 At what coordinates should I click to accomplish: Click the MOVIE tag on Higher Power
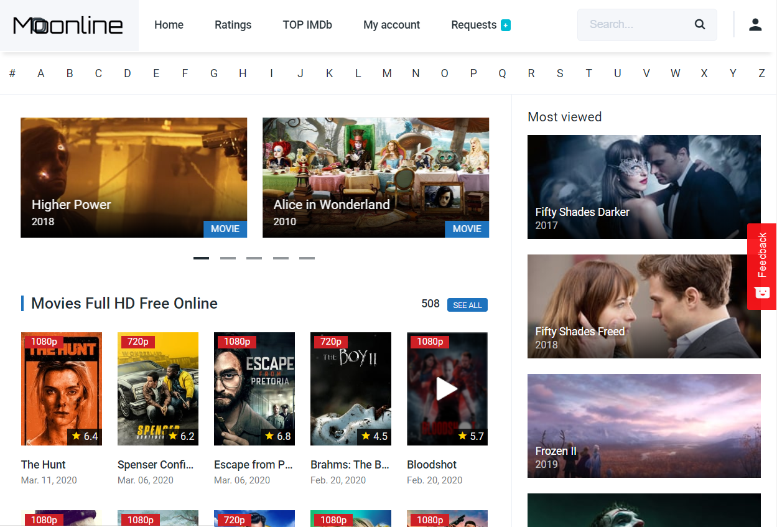[x=225, y=229]
